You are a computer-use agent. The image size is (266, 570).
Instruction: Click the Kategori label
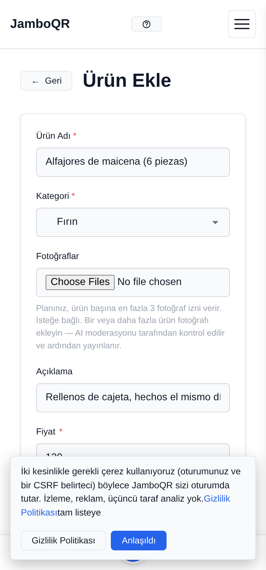pos(53,196)
